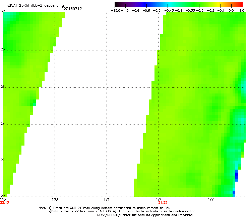The width and height of the screenshot is (248, 217).
Task: Click the red 23:15 time label
Action: coord(5,203)
